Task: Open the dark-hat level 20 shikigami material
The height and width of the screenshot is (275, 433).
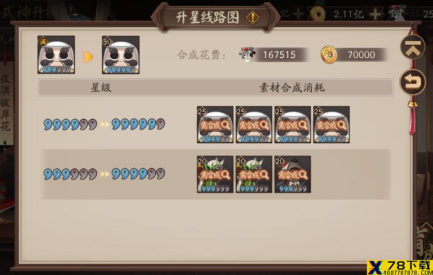Action: [293, 174]
